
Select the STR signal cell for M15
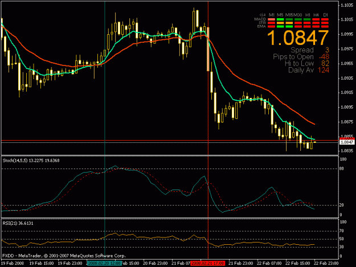click(x=289, y=23)
